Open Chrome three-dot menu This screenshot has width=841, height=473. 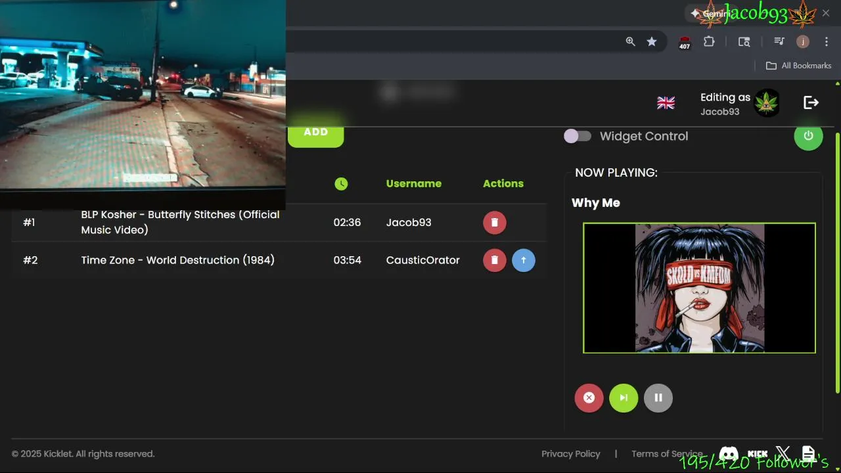[827, 41]
